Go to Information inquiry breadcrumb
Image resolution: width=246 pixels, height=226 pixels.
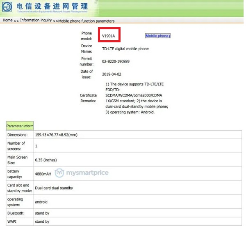pos(36,20)
